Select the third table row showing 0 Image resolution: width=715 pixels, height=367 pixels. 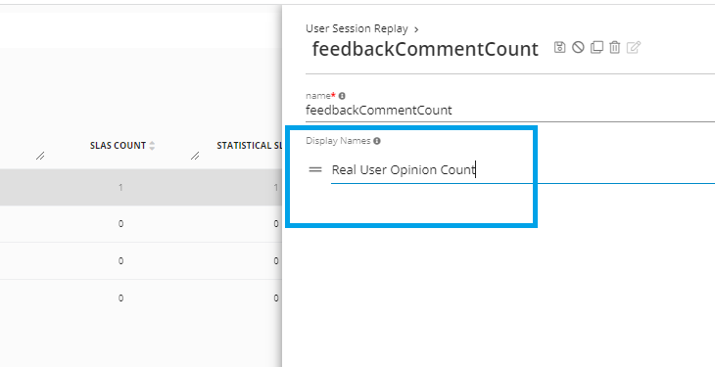[141, 260]
